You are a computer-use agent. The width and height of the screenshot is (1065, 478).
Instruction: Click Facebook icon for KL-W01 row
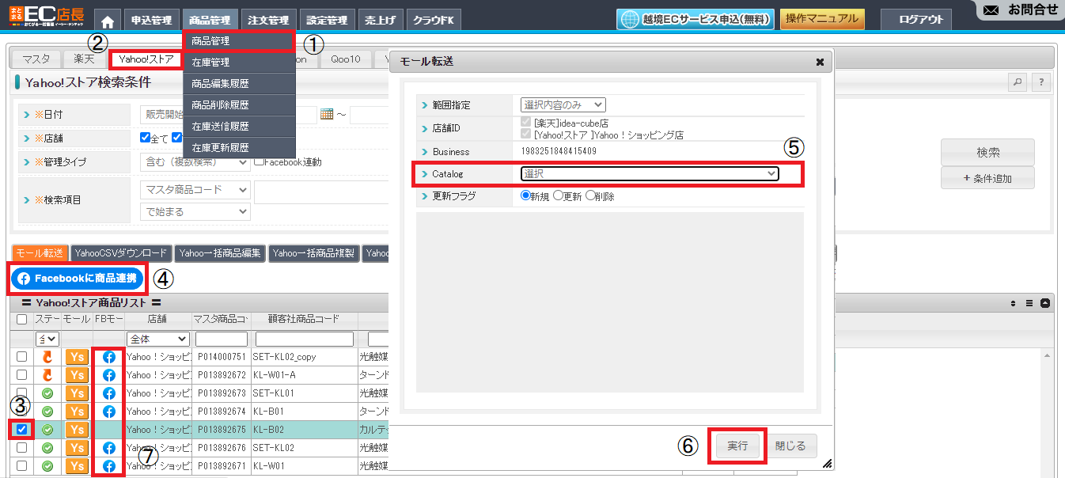tap(109, 466)
